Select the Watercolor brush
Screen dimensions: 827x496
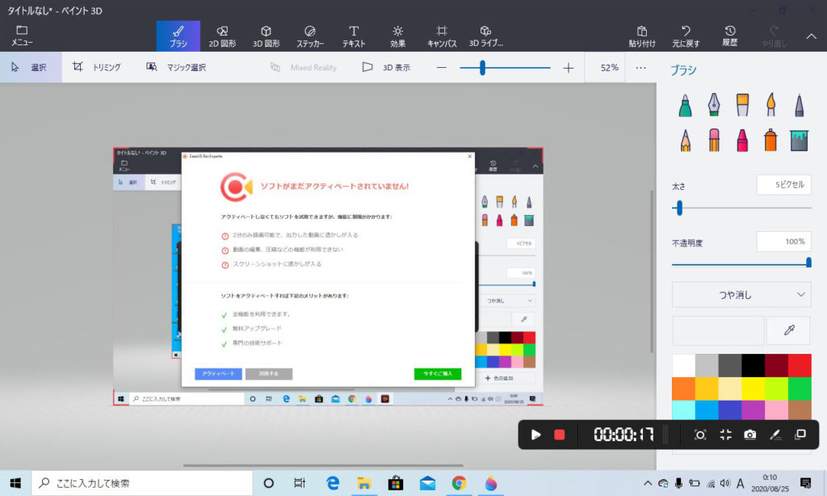click(770, 105)
